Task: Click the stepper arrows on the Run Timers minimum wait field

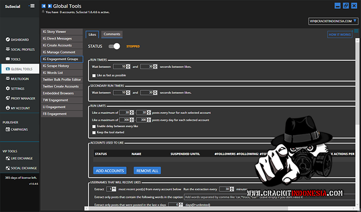Action: click(128, 67)
